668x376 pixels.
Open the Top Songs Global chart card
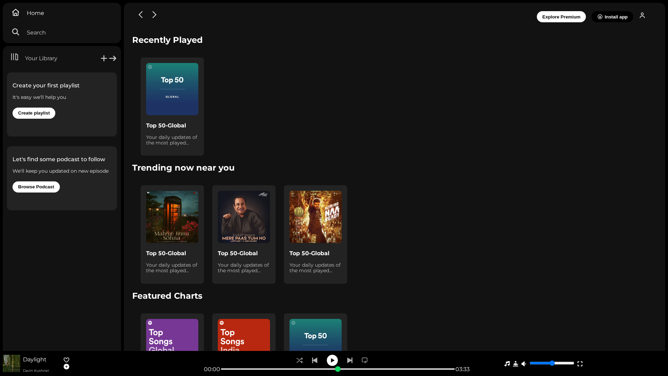[x=172, y=332]
